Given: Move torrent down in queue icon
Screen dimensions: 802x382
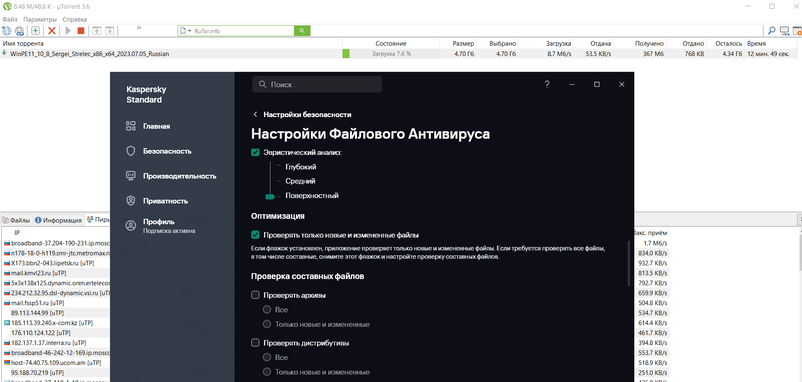Looking at the screenshot, I should [110, 31].
